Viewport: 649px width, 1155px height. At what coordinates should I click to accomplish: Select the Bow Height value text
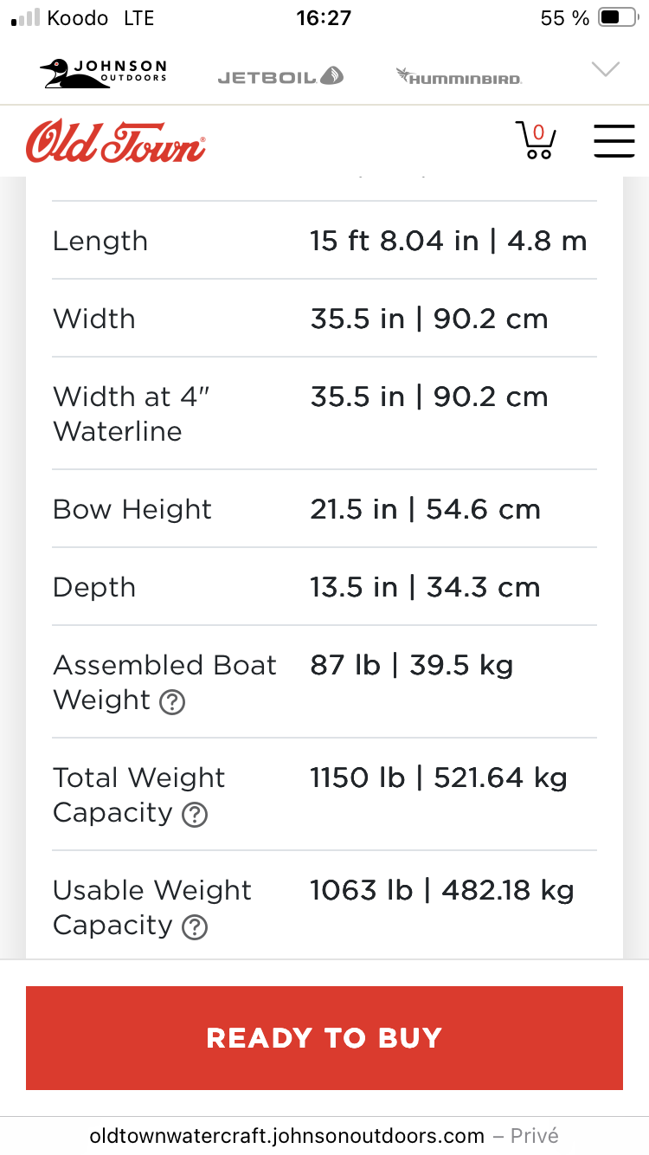(426, 509)
